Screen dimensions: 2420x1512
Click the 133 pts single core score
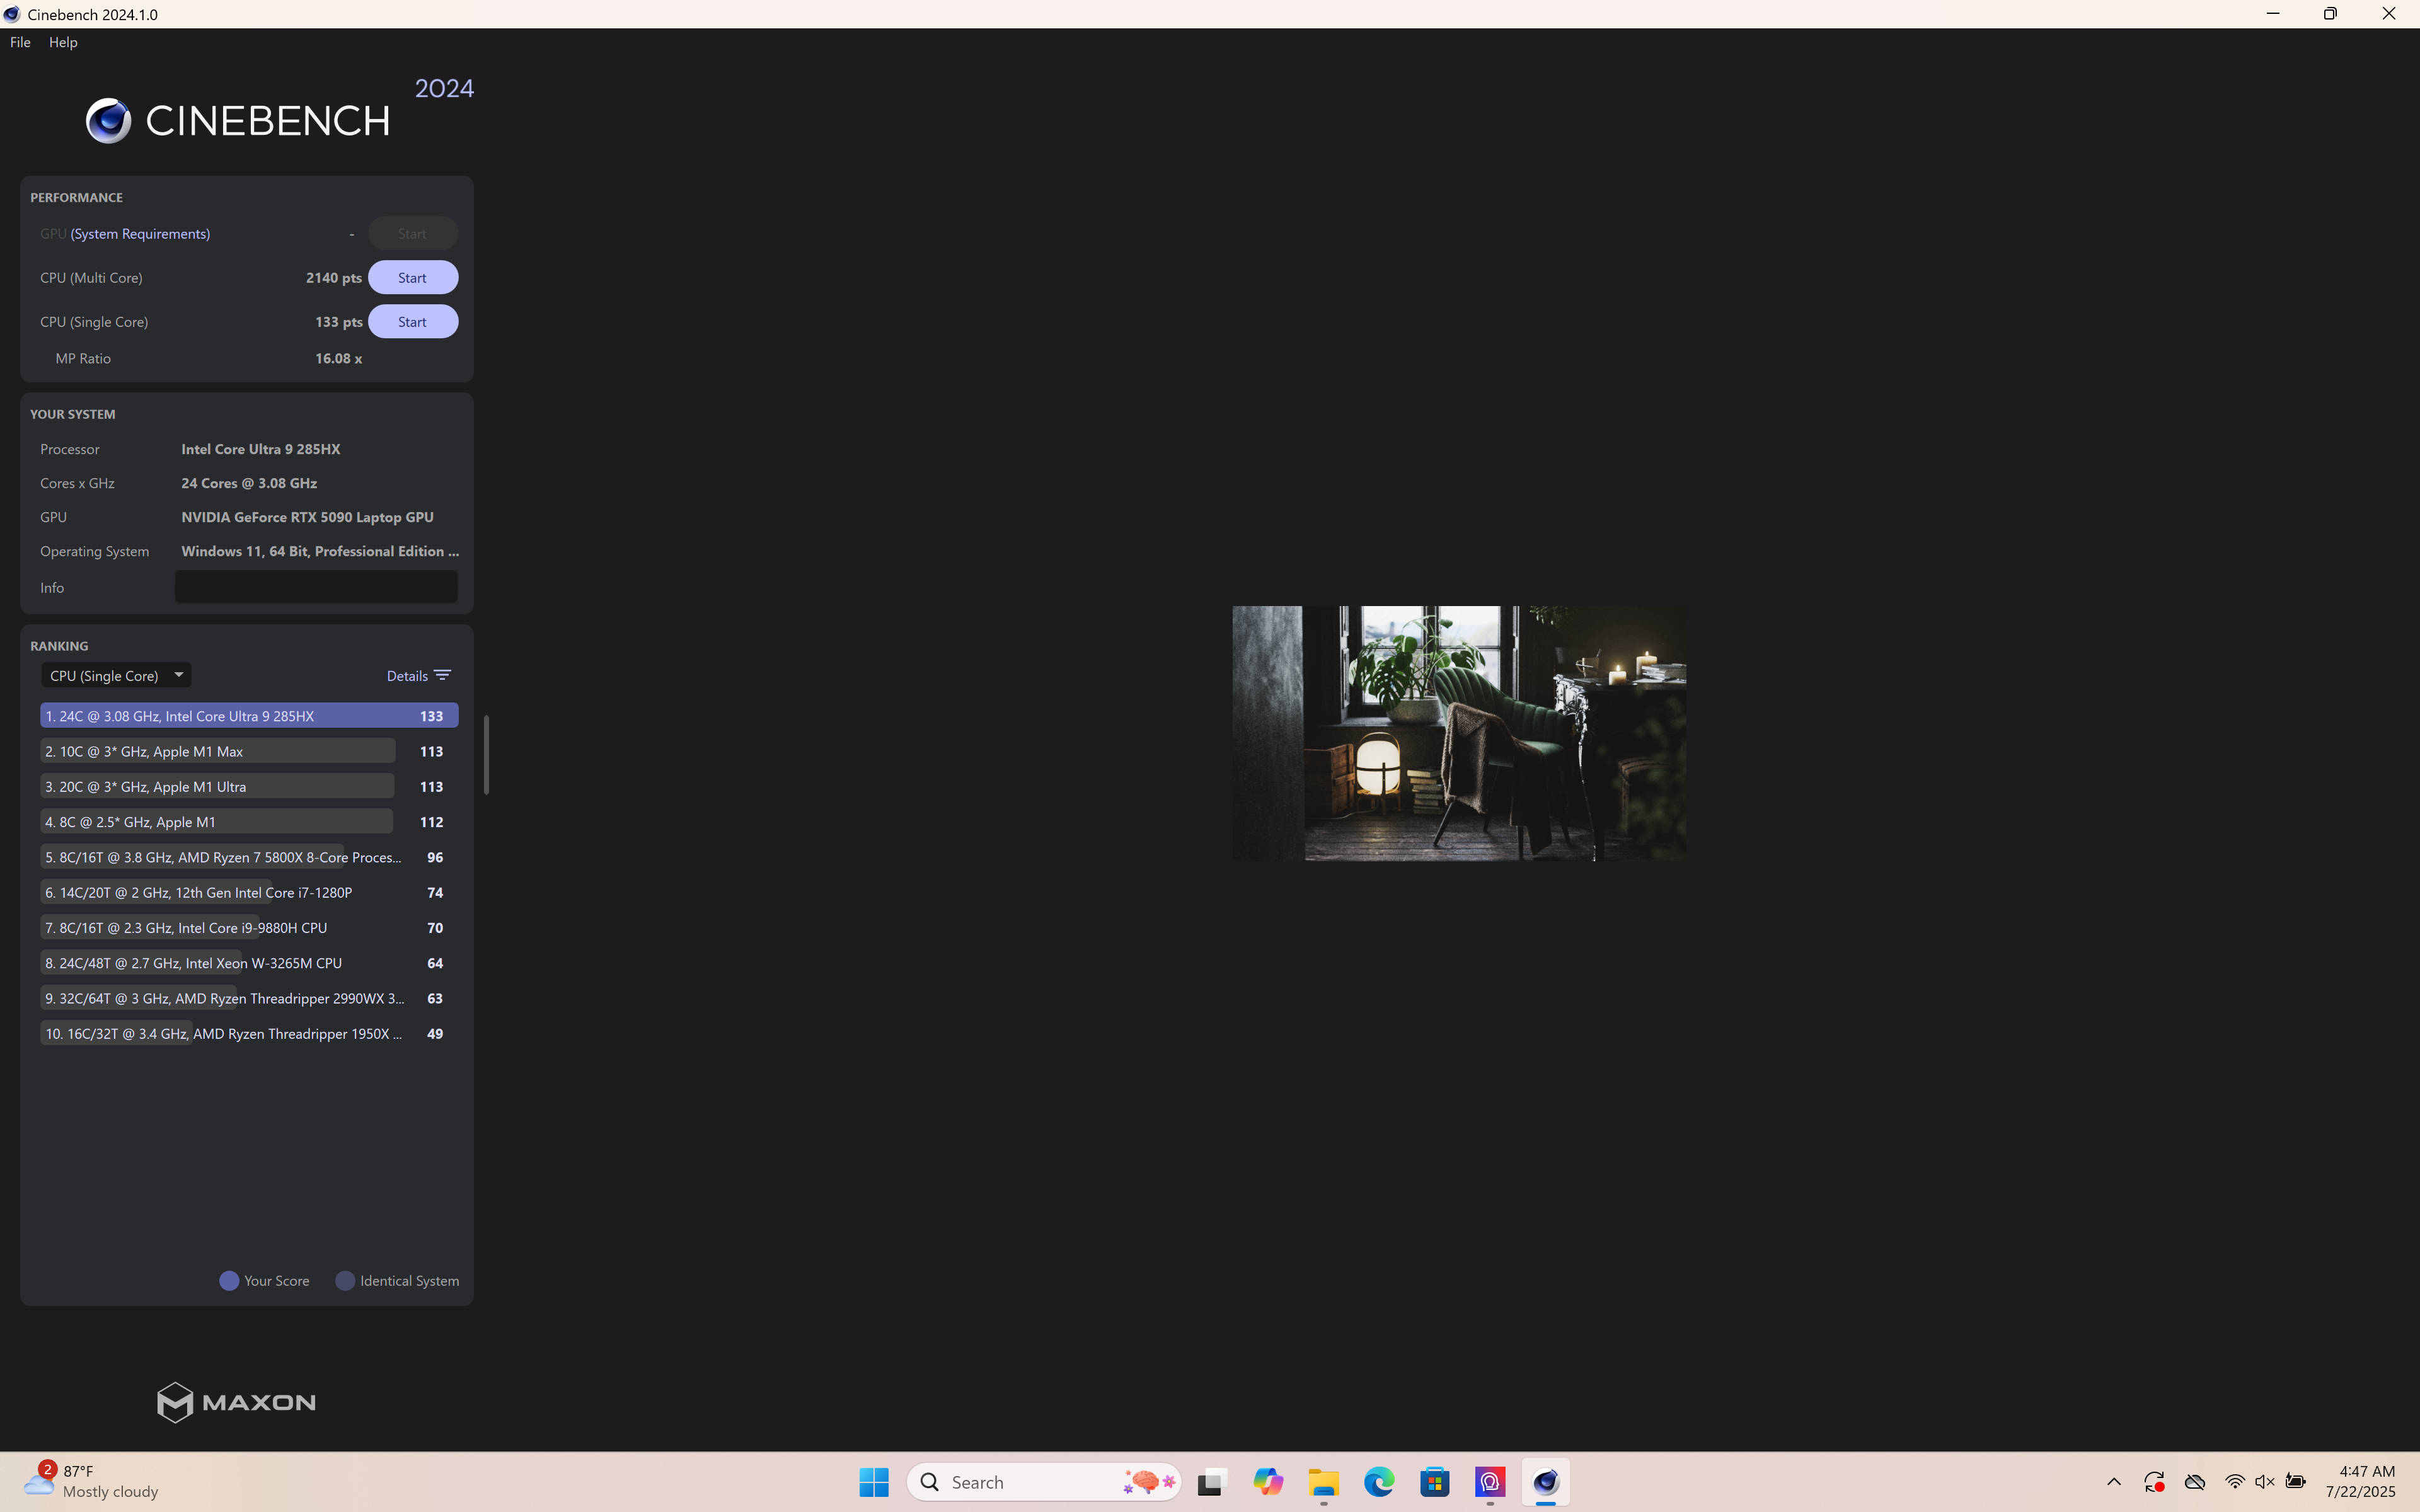click(339, 322)
